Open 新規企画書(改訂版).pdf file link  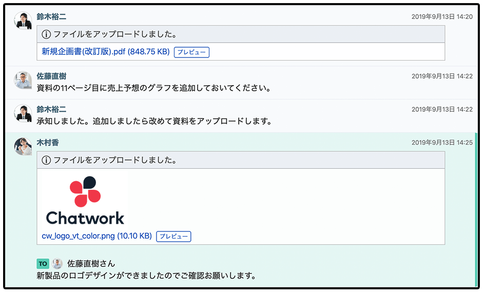coord(106,51)
